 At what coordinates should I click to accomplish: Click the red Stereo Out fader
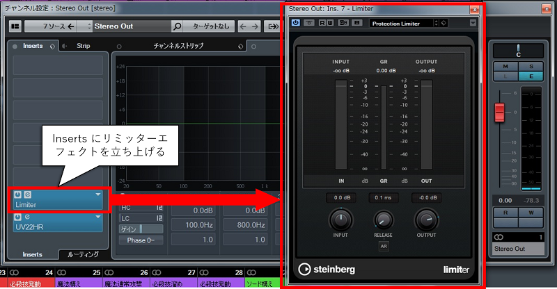tap(499, 112)
